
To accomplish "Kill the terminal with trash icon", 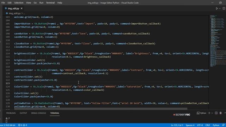I will coord(220,113).
